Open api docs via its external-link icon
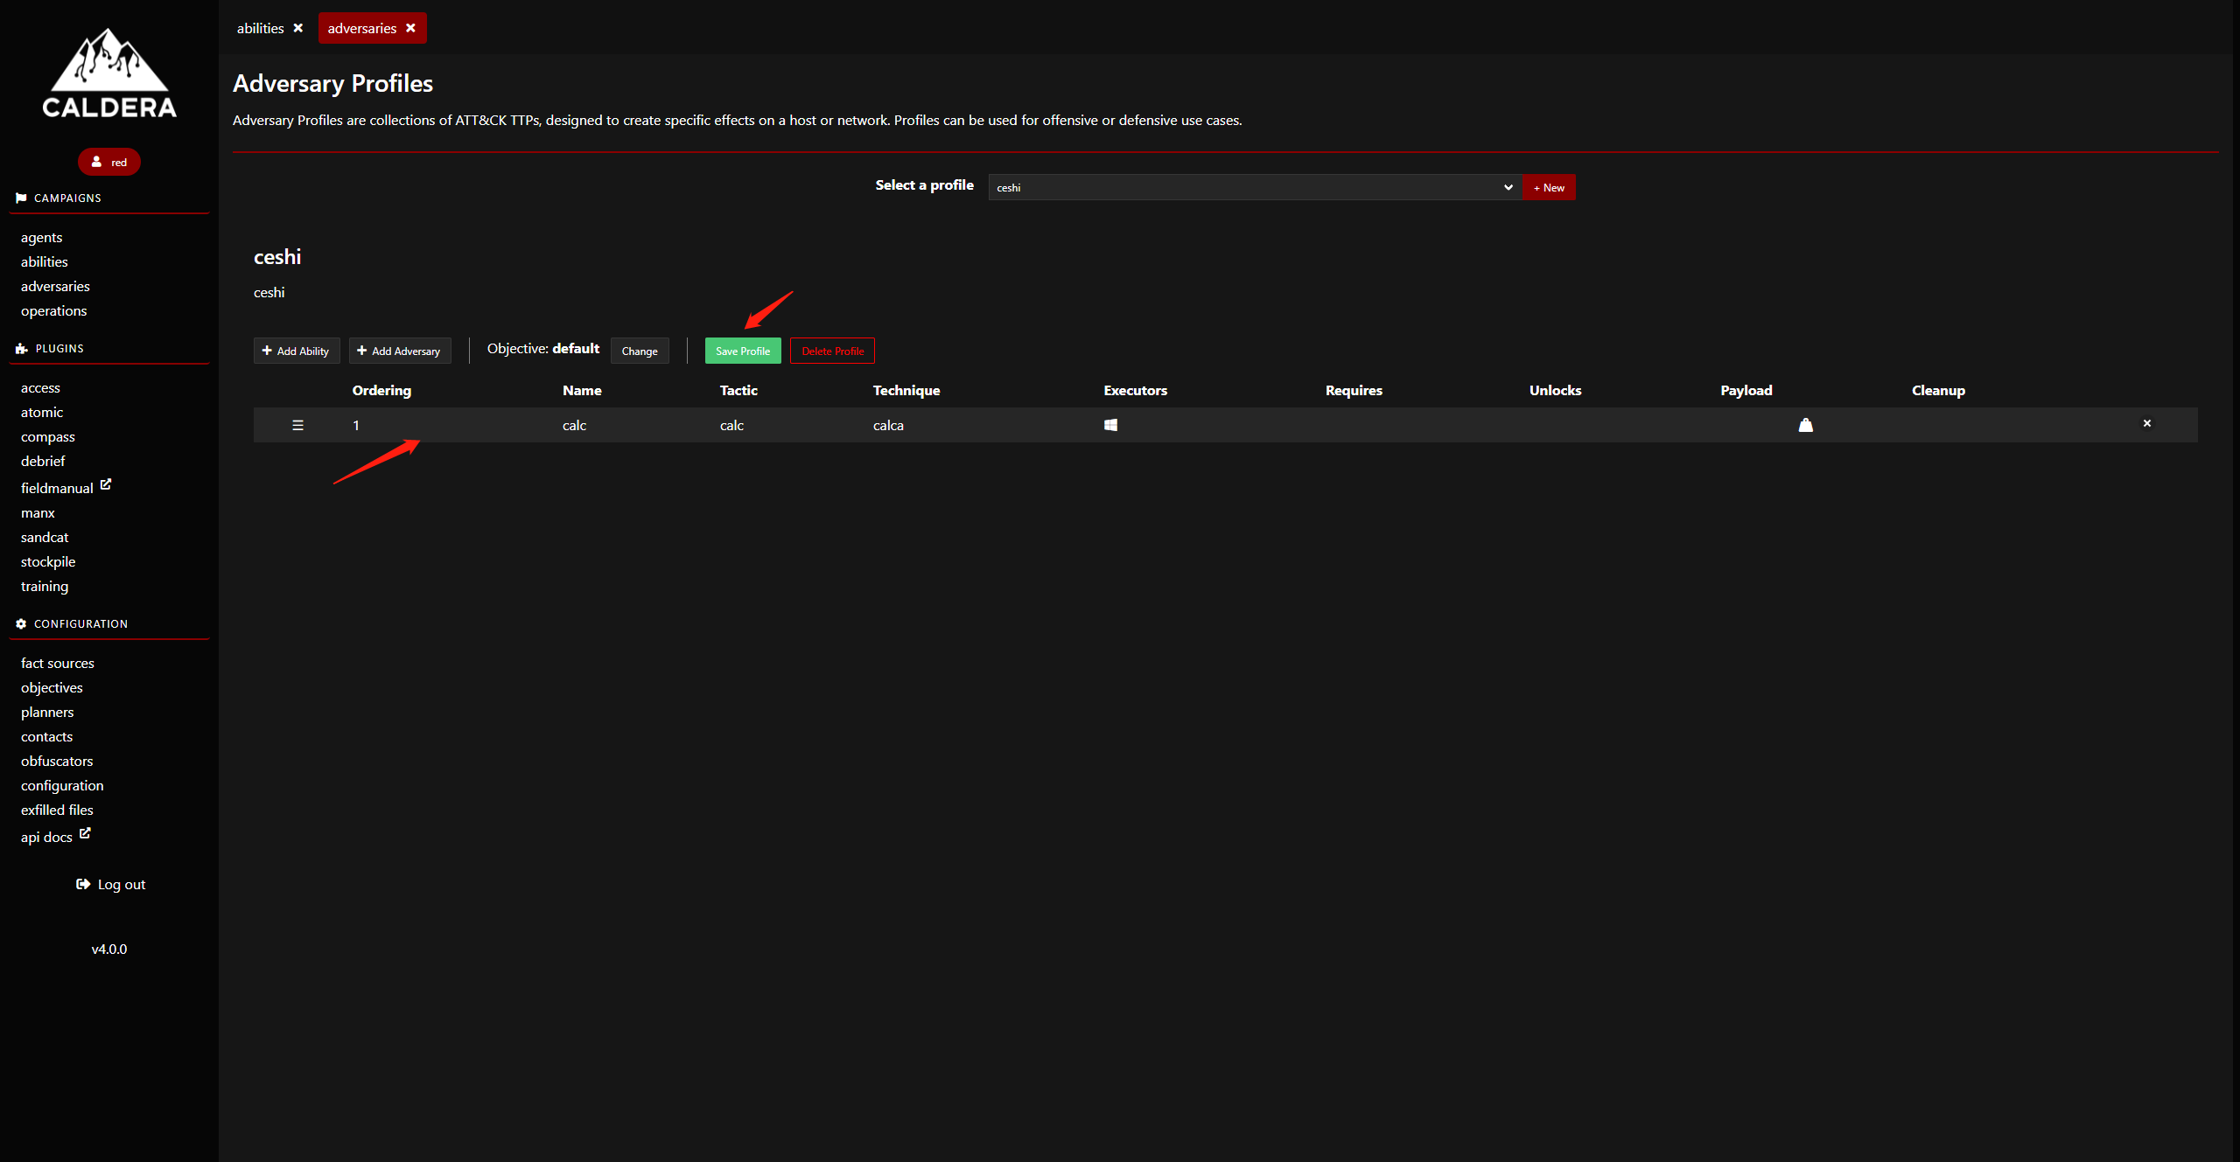The height and width of the screenshot is (1162, 2240). (x=84, y=832)
